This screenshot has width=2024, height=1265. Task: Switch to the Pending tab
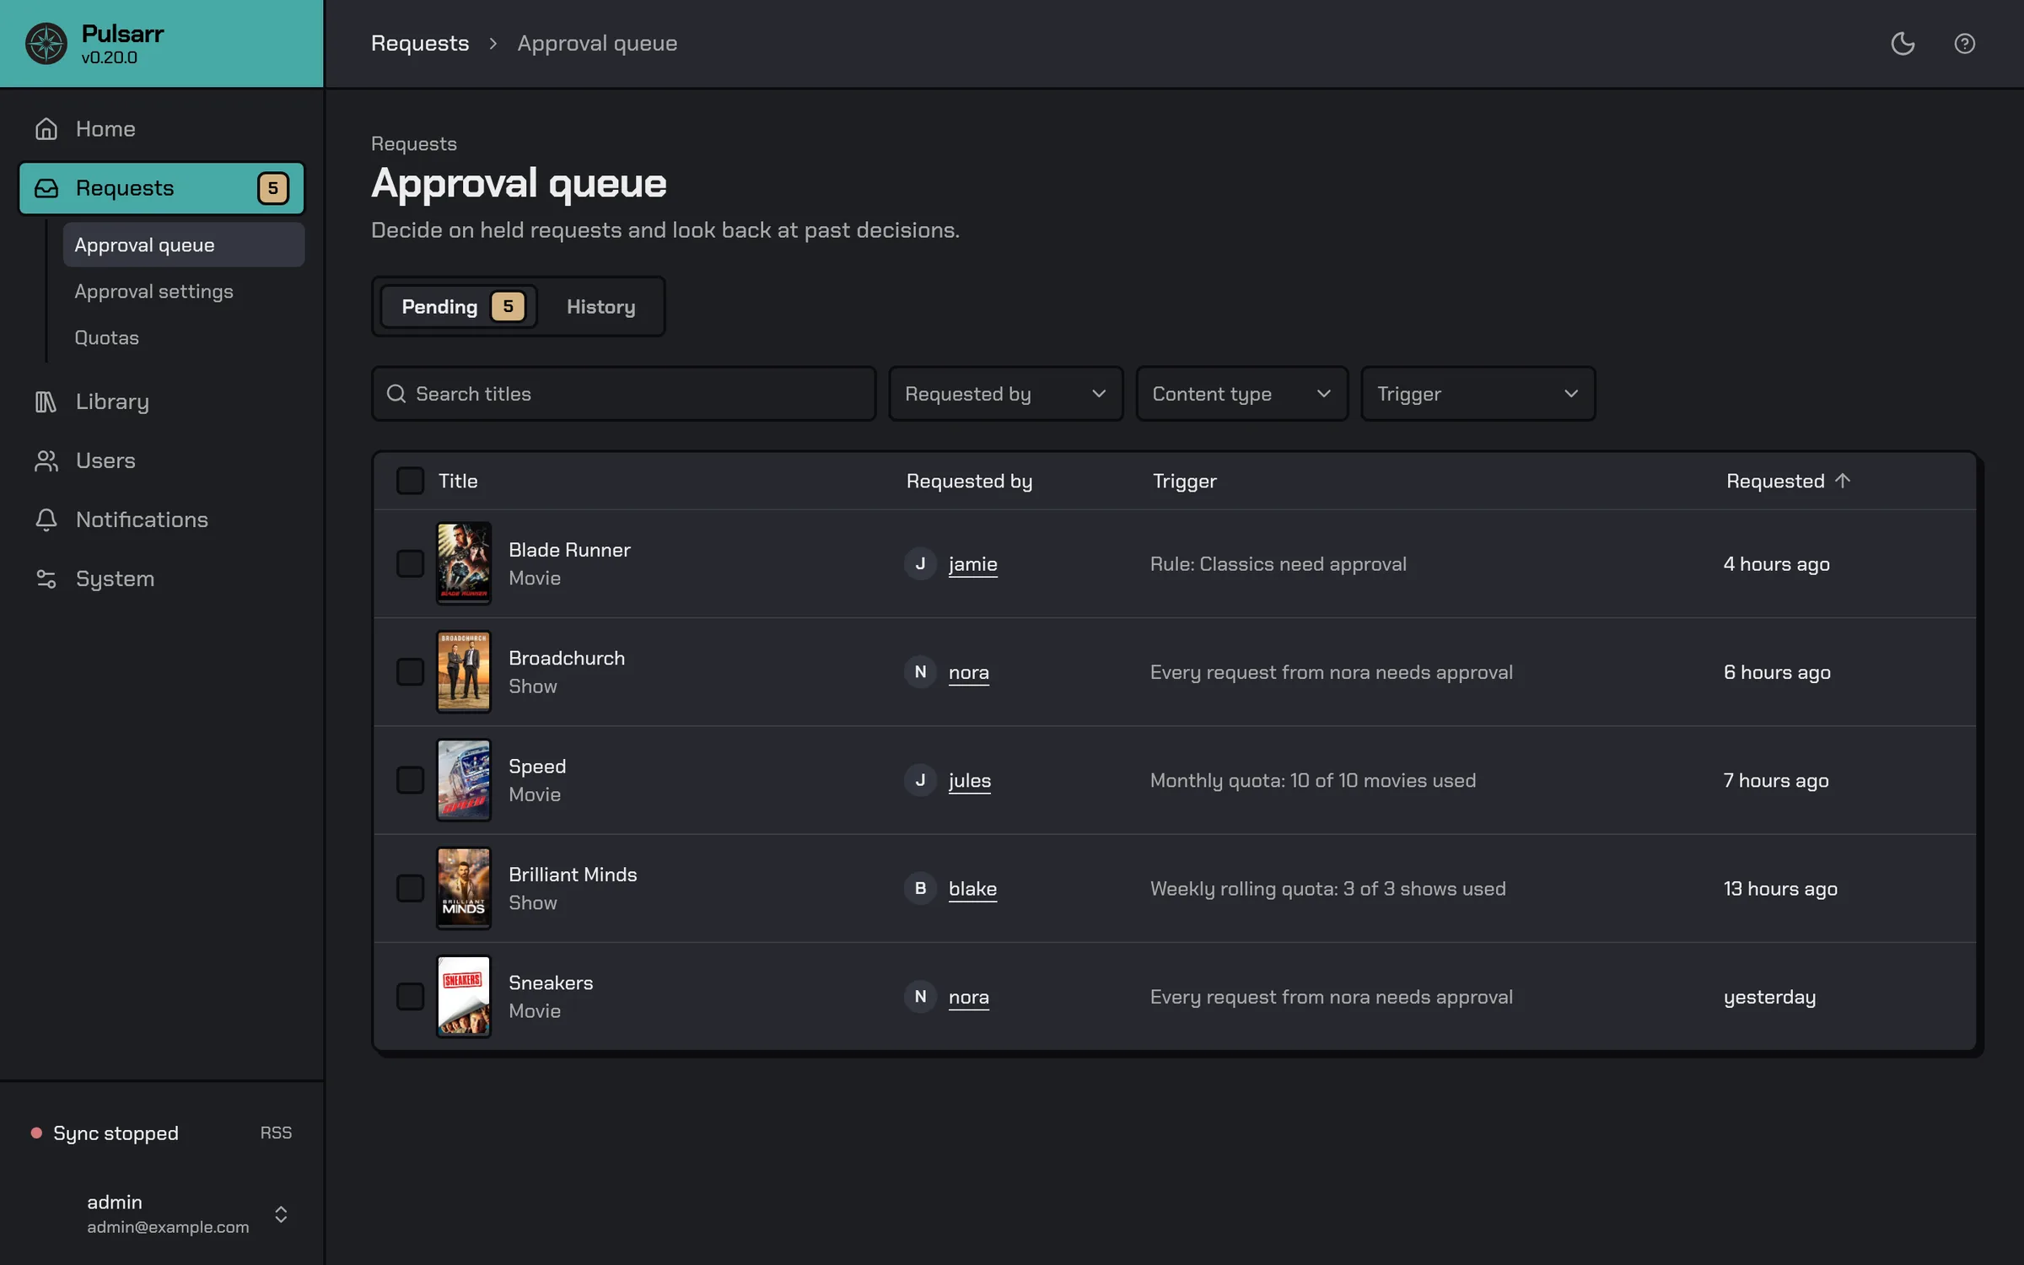click(460, 307)
